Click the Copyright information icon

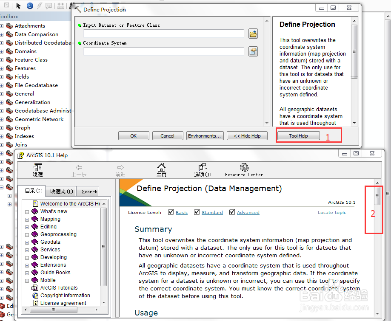coord(35,296)
